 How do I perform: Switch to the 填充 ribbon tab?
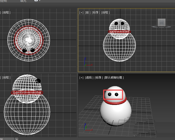23,1
